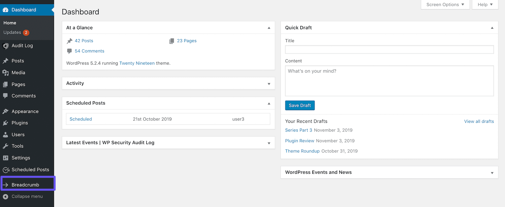Select Home under Dashboard menu

tap(10, 23)
